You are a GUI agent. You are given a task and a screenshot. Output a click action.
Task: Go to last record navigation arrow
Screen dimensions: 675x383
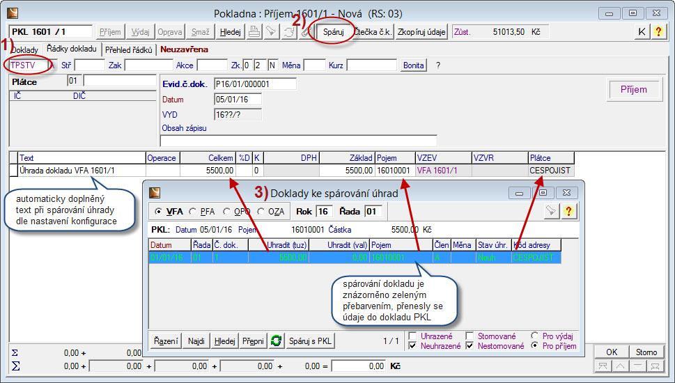[655, 366]
